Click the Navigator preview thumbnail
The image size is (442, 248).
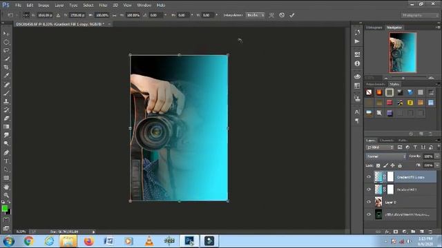point(403,52)
